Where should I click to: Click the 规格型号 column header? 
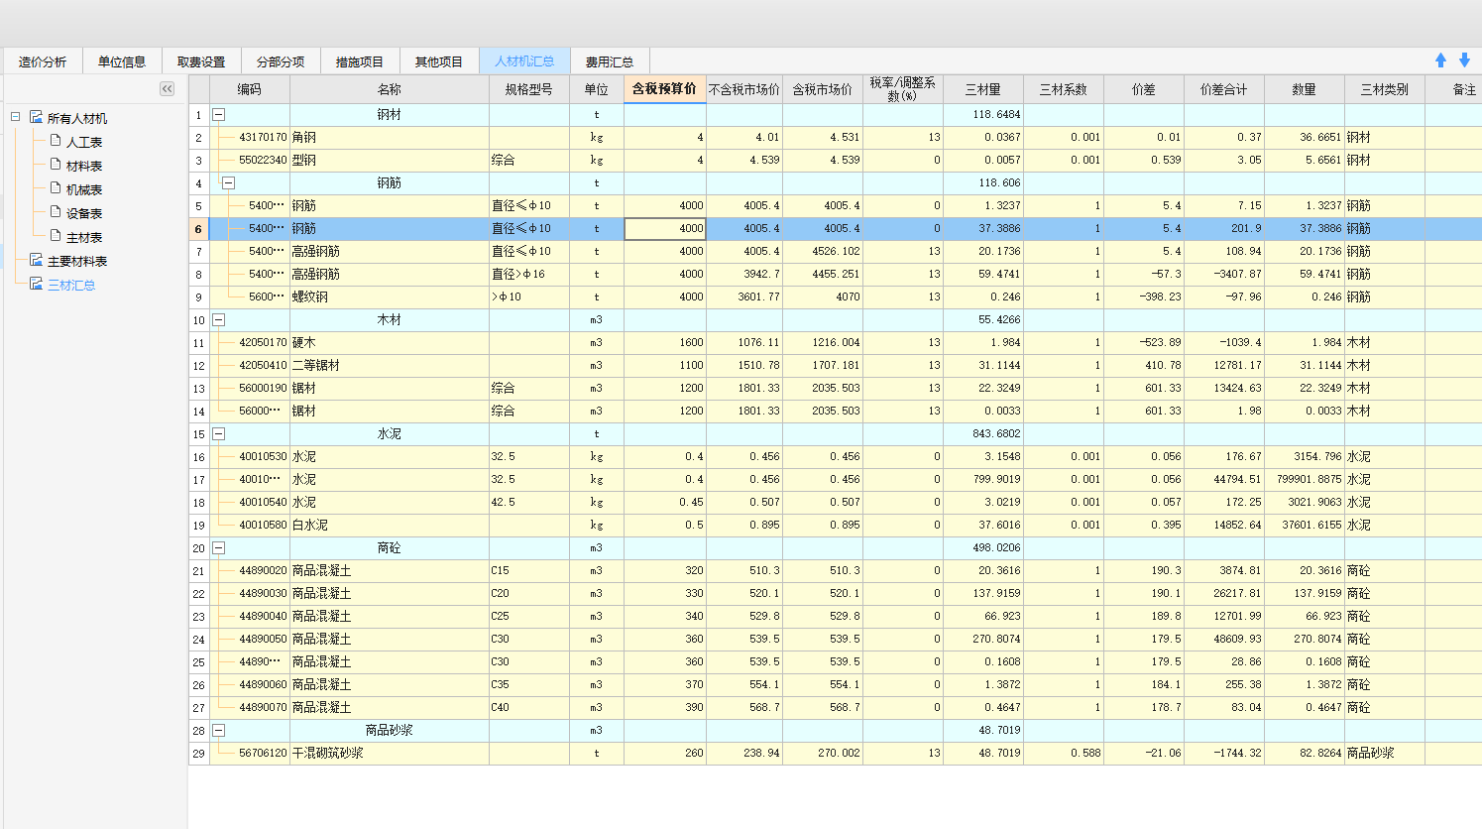529,89
